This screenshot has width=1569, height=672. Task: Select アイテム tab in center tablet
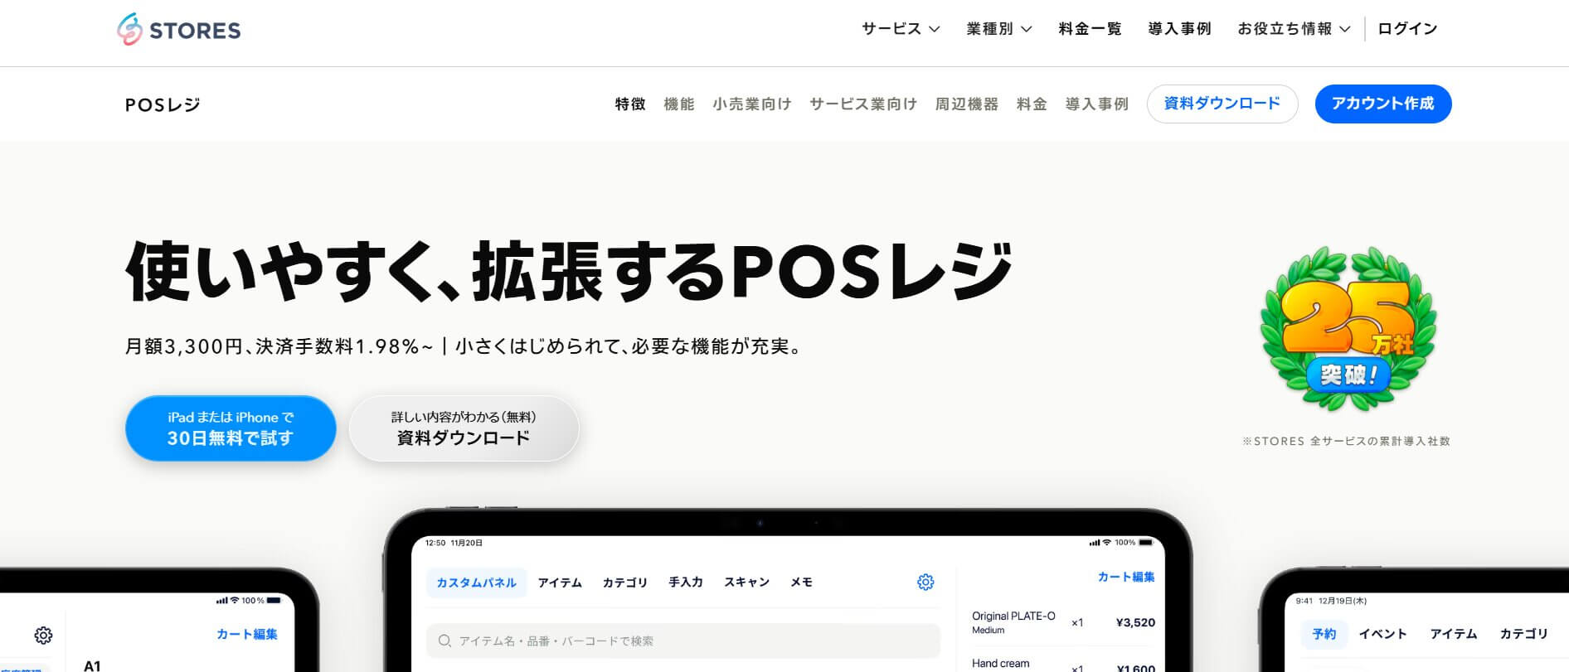coord(560,583)
